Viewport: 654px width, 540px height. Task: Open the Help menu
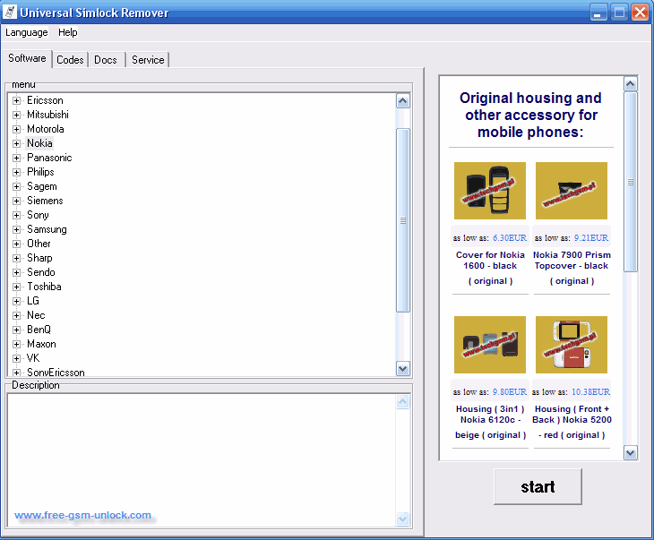point(67,32)
